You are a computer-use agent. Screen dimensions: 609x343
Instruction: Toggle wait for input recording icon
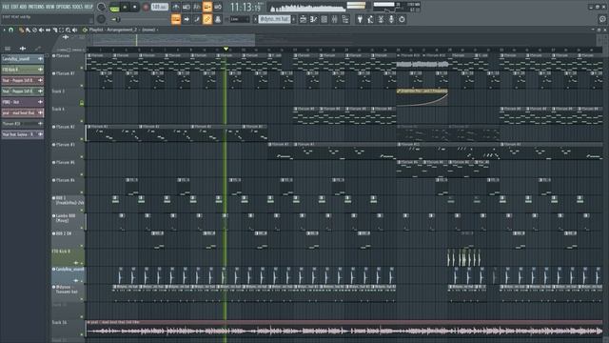point(187,7)
